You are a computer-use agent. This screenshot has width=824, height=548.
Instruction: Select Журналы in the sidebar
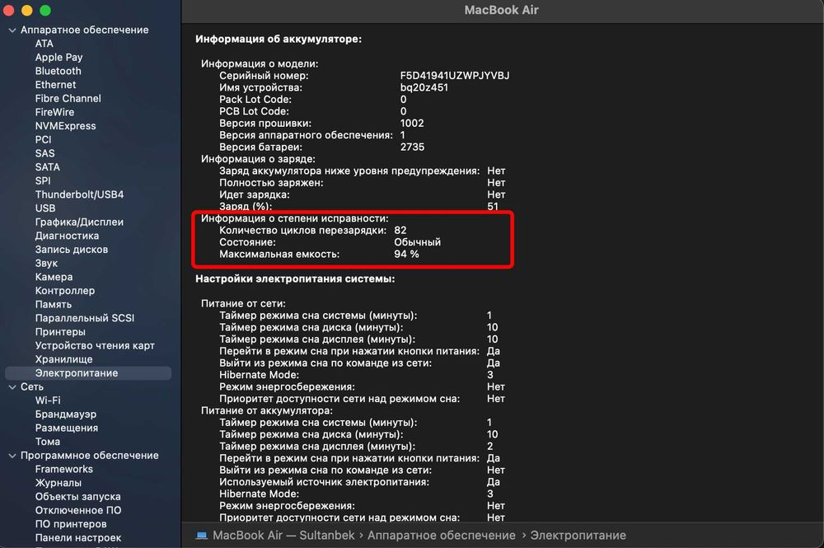pos(59,483)
